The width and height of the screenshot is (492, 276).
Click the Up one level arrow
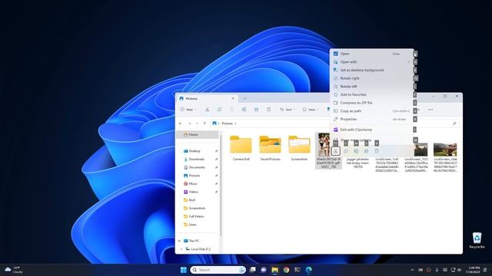click(x=204, y=123)
